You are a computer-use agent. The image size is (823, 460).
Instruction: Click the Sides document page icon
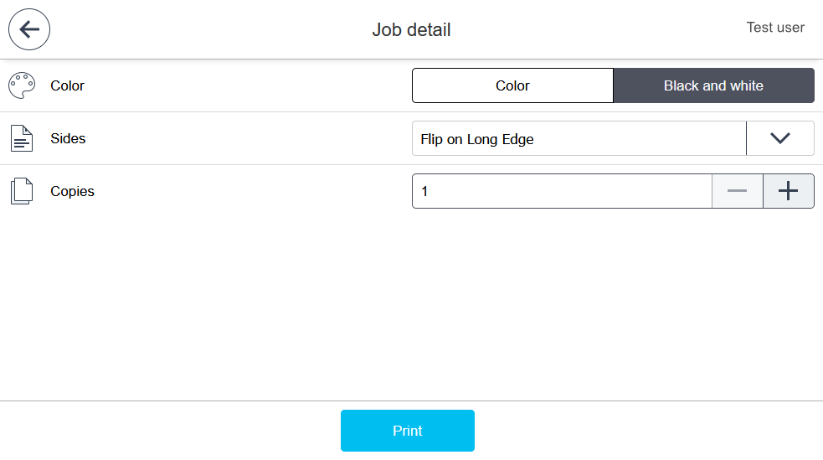[x=22, y=138]
